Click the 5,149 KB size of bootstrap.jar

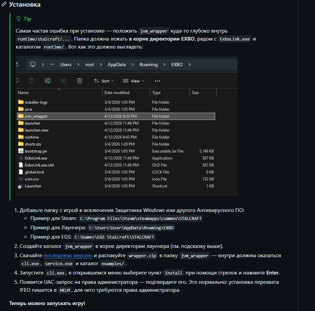pyautogui.click(x=206, y=151)
